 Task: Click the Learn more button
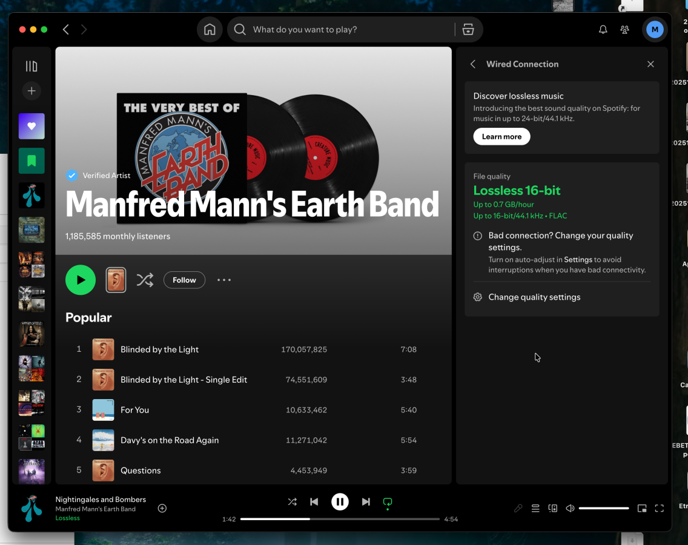(x=501, y=137)
